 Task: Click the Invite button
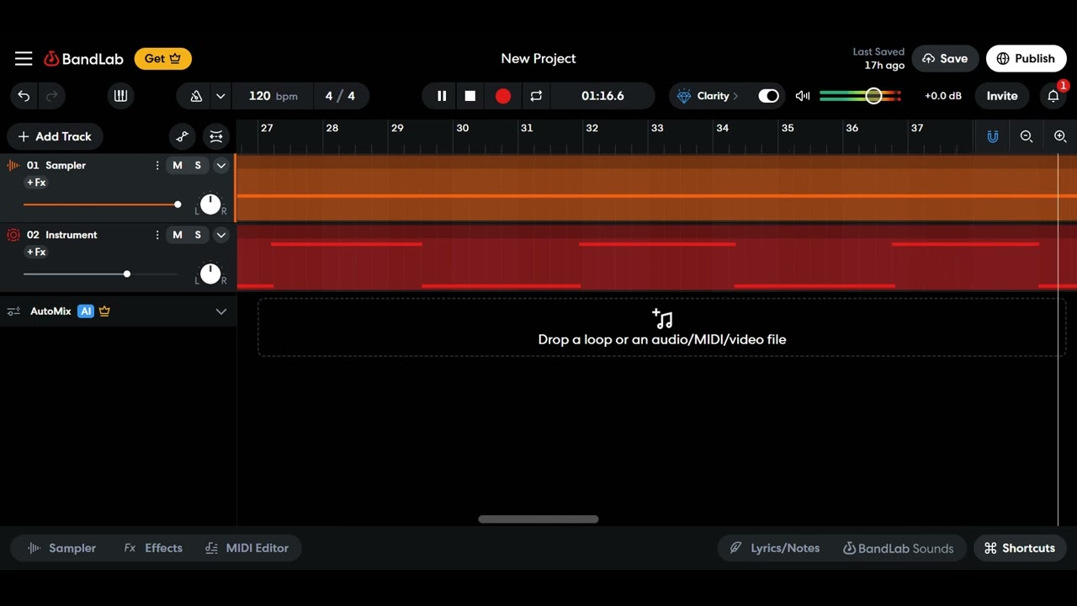coord(1002,96)
